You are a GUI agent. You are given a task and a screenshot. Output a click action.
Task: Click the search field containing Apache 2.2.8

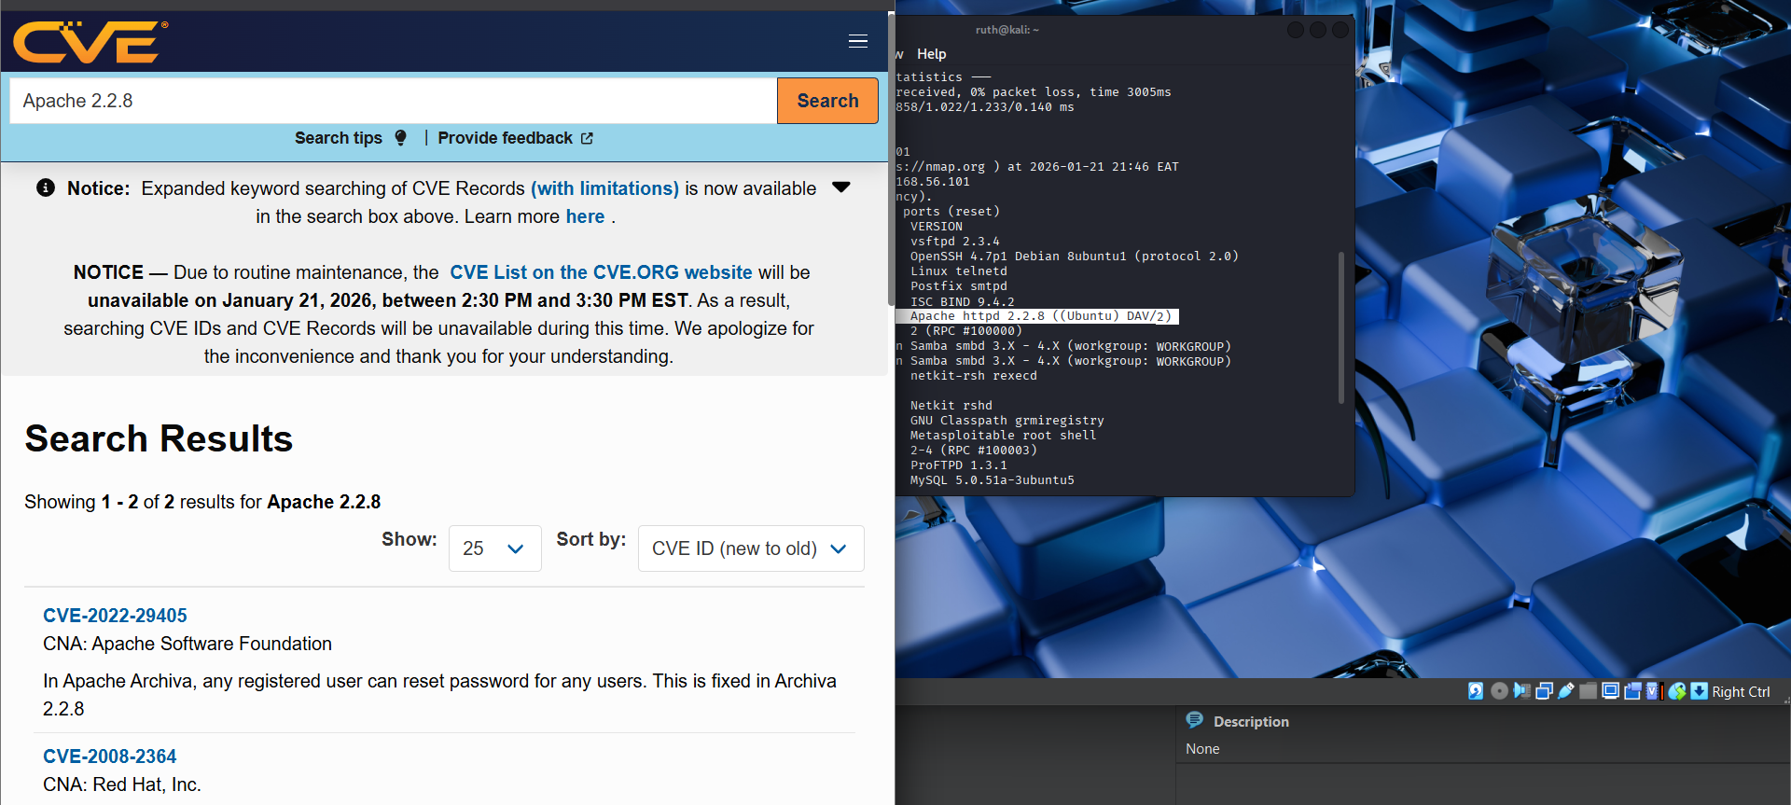(x=394, y=101)
